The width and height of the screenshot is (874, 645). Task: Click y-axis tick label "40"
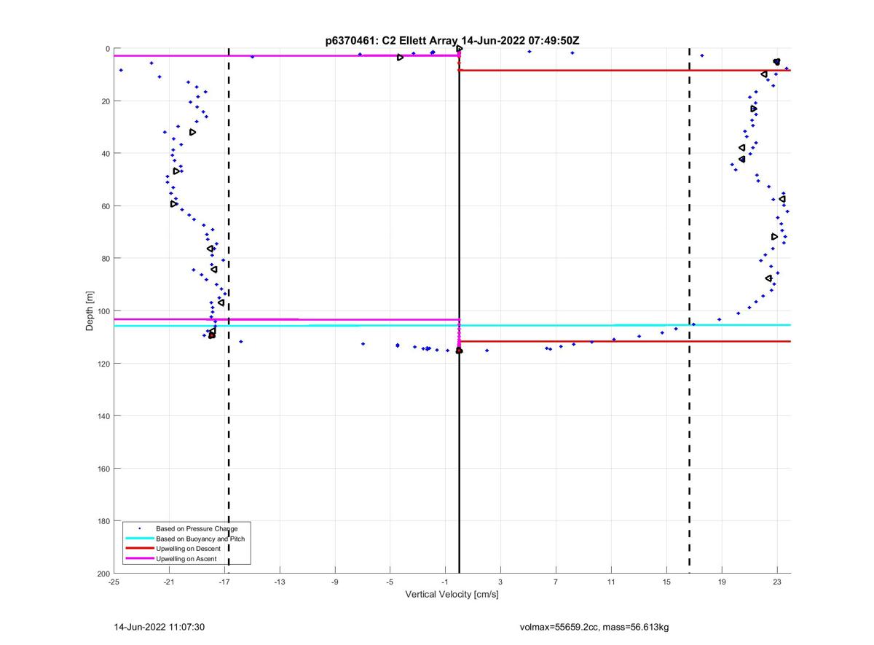coord(106,154)
